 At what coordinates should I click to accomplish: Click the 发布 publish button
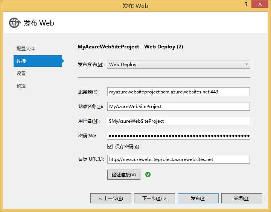coord(198,198)
